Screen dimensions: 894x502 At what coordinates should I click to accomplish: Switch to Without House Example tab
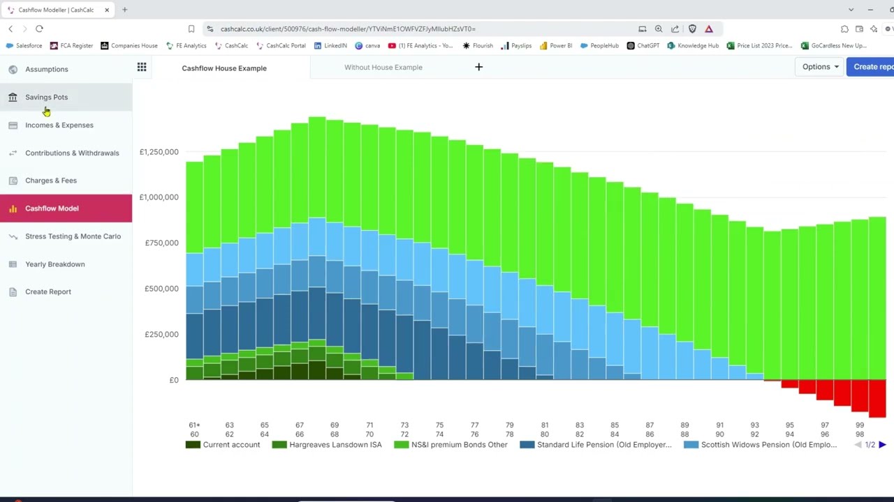[383, 67]
